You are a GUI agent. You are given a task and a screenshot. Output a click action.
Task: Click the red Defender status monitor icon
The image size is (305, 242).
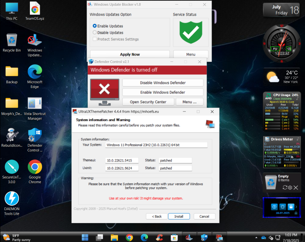coord(105,92)
